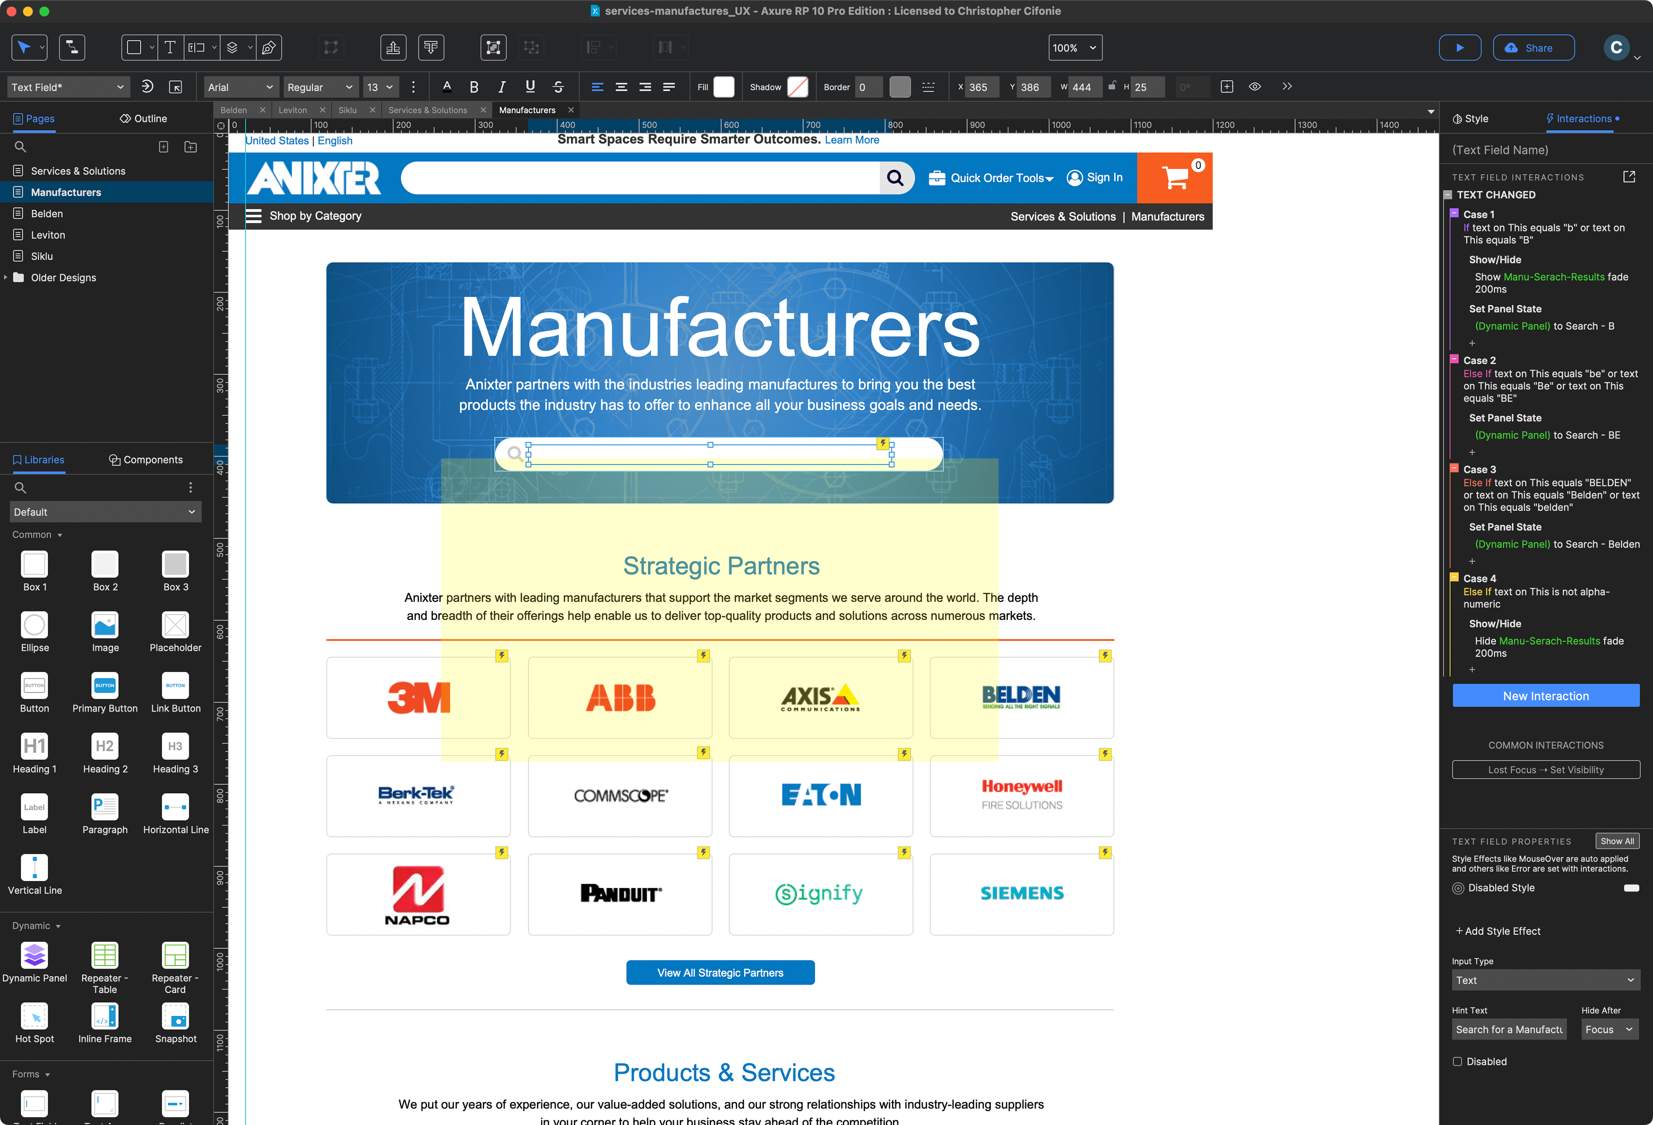
Task: Click the Group widgets icon
Action: pos(493,48)
